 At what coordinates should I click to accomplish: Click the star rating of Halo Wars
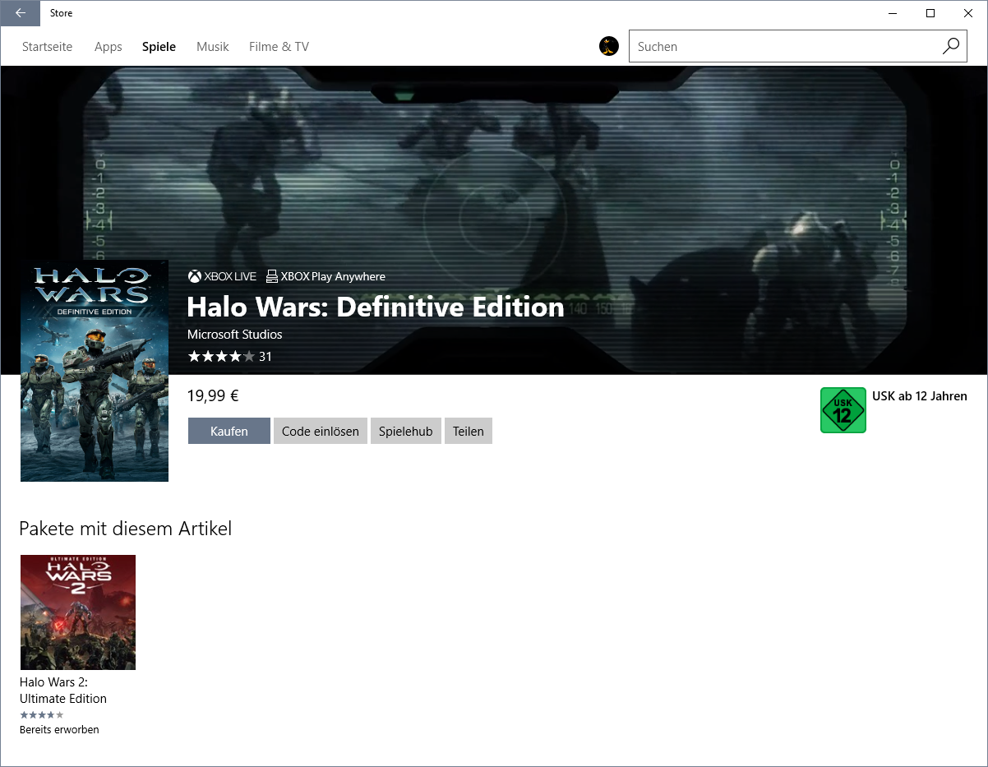pyautogui.click(x=221, y=357)
